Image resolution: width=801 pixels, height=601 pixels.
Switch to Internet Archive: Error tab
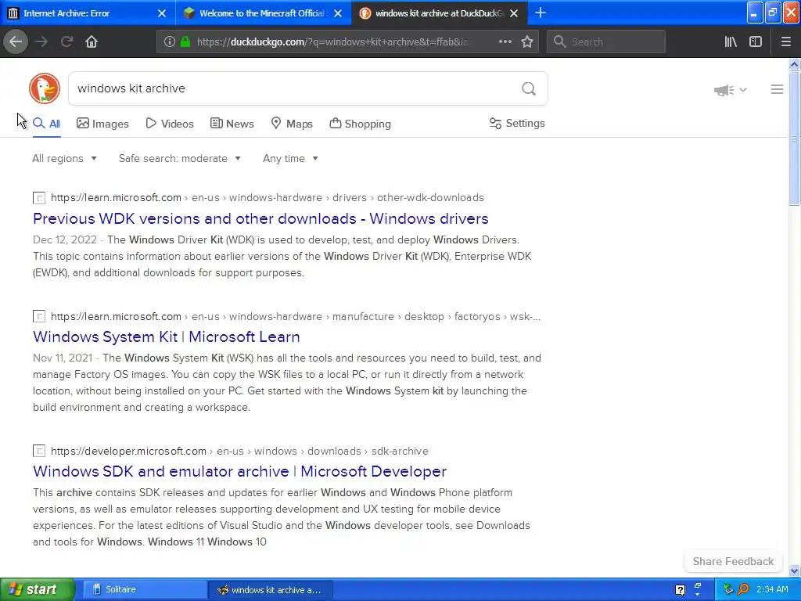pos(87,13)
